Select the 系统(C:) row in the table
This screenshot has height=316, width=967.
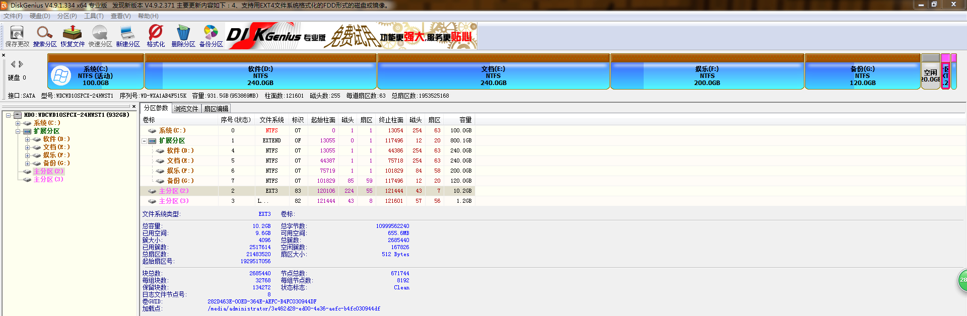click(307, 130)
